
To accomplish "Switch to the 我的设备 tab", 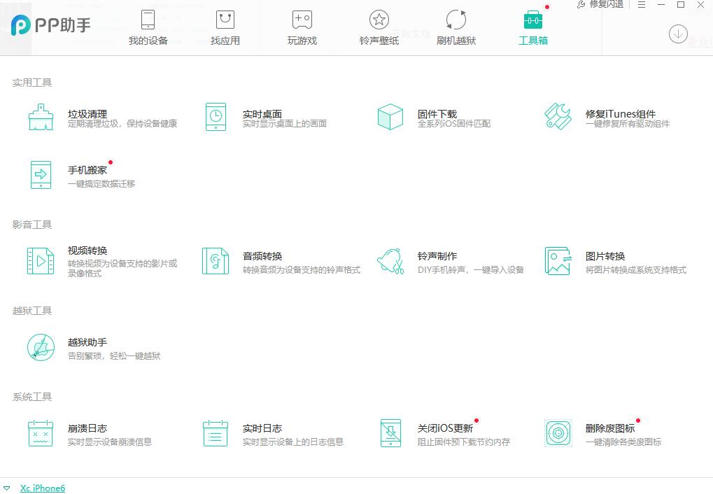I will click(x=148, y=27).
